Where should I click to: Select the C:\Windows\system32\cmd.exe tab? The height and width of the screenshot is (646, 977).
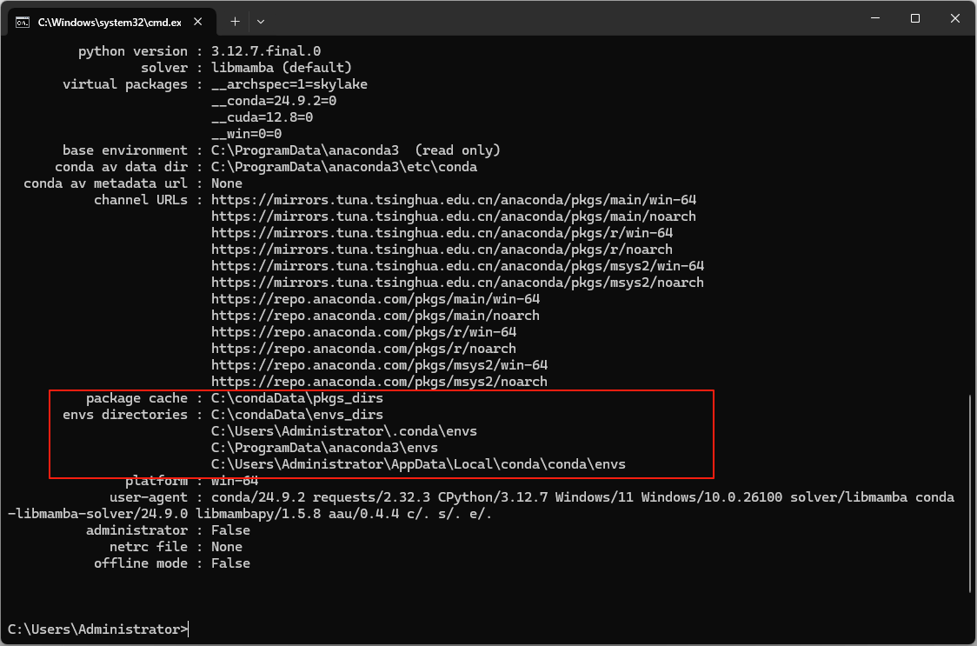(x=112, y=22)
